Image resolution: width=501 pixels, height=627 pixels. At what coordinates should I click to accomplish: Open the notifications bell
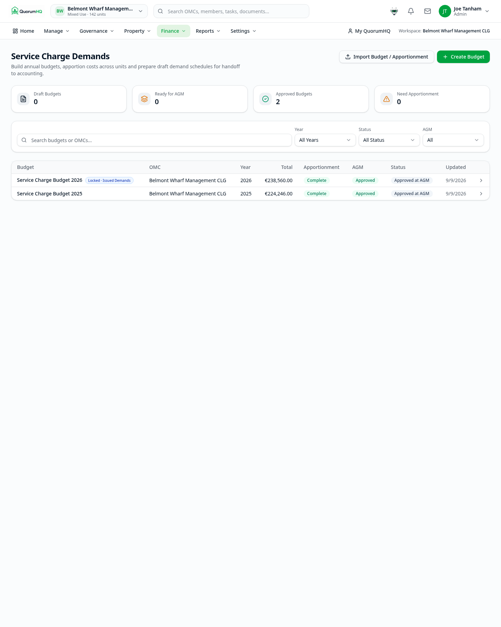tap(411, 11)
